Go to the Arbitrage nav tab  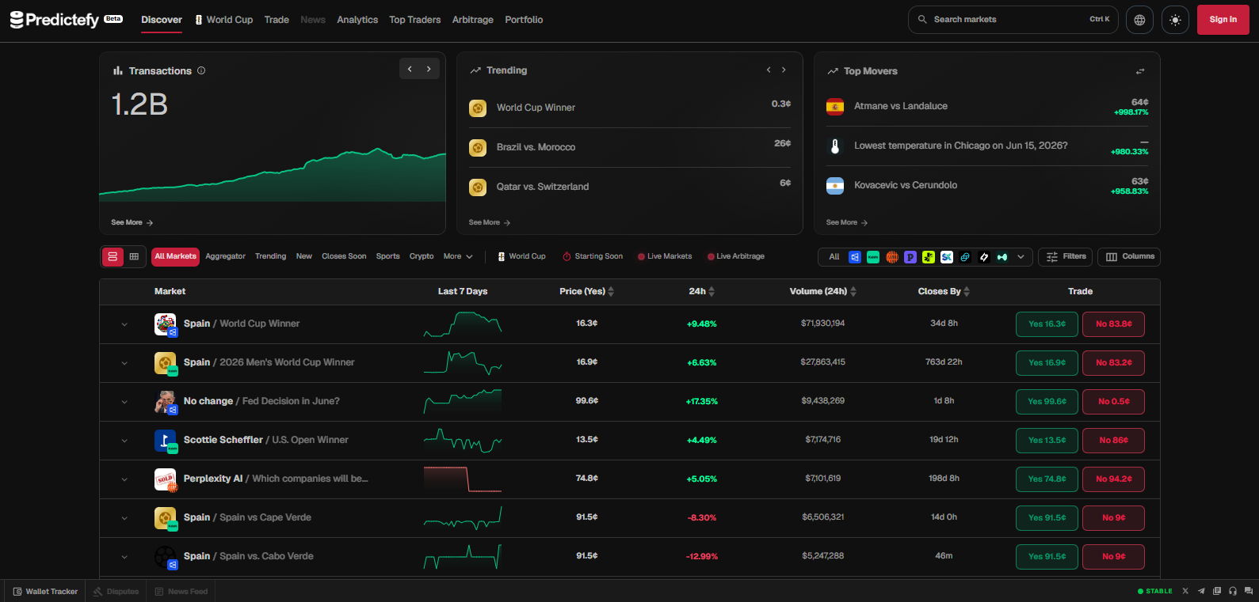tap(473, 20)
